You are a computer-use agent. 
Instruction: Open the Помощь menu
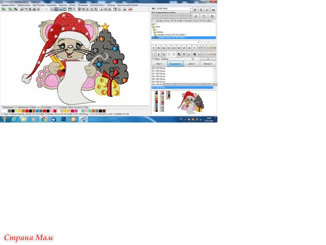(x=111, y=5)
